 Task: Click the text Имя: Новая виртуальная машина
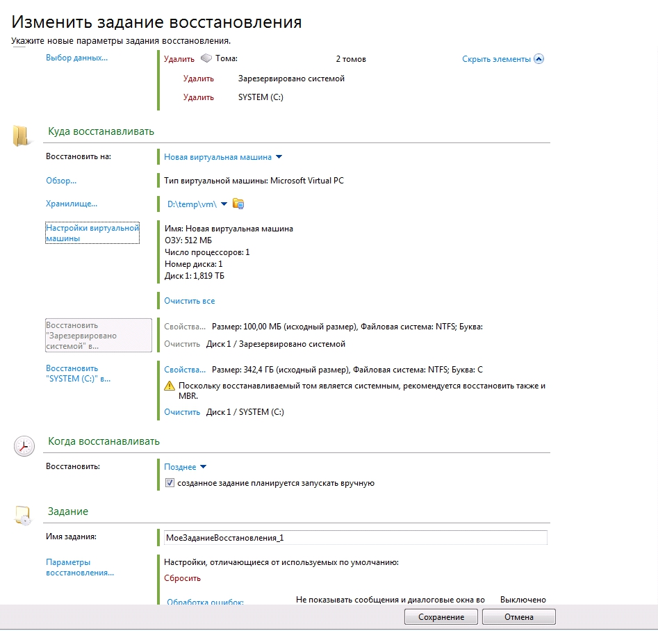point(229,229)
